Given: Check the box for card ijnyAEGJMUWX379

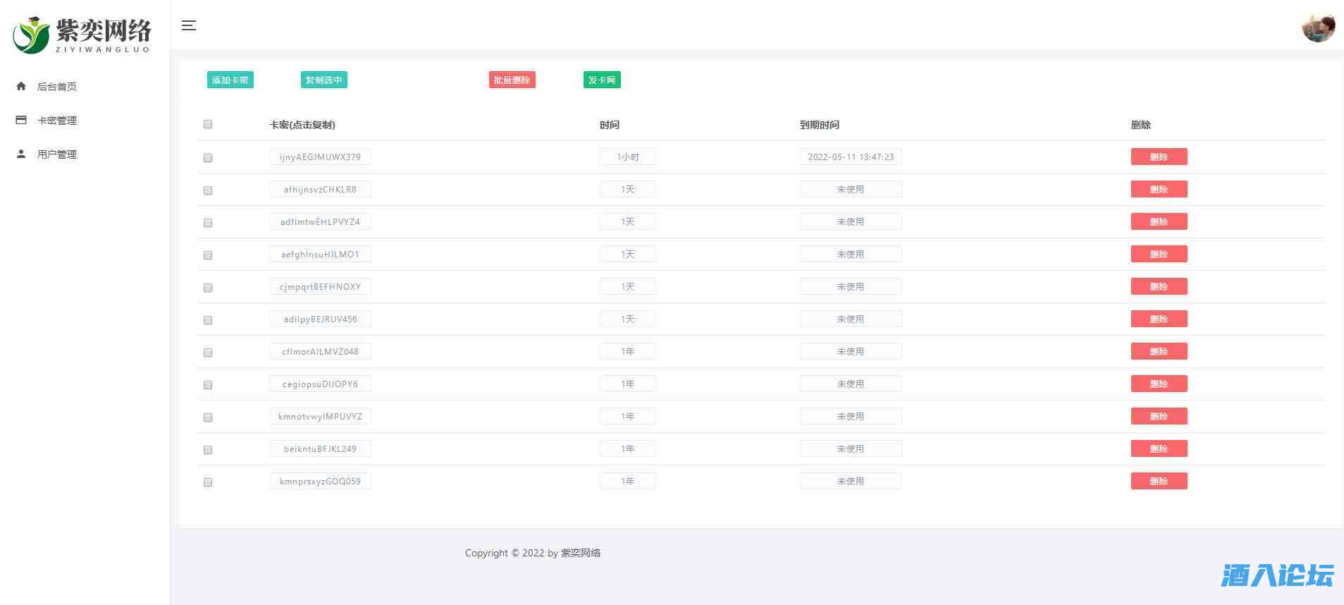Looking at the screenshot, I should pyautogui.click(x=208, y=158).
